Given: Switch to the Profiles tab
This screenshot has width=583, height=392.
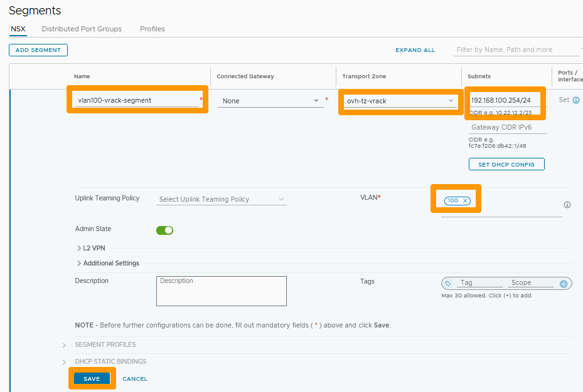Looking at the screenshot, I should pyautogui.click(x=152, y=29).
